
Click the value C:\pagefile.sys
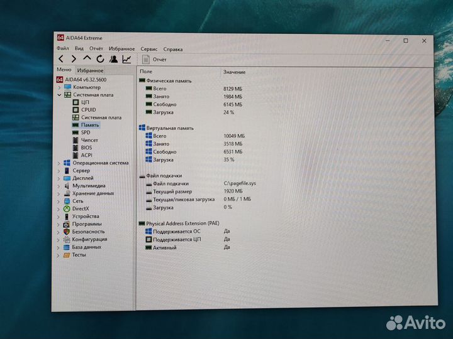tap(240, 183)
